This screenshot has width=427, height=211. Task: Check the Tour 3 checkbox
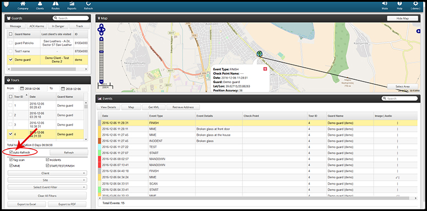tap(10, 125)
